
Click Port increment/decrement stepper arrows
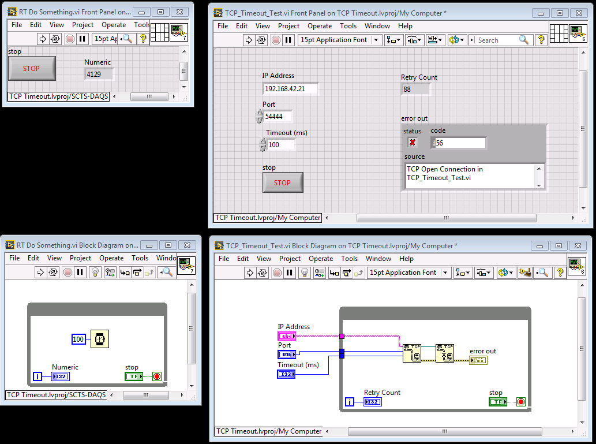pyautogui.click(x=260, y=117)
